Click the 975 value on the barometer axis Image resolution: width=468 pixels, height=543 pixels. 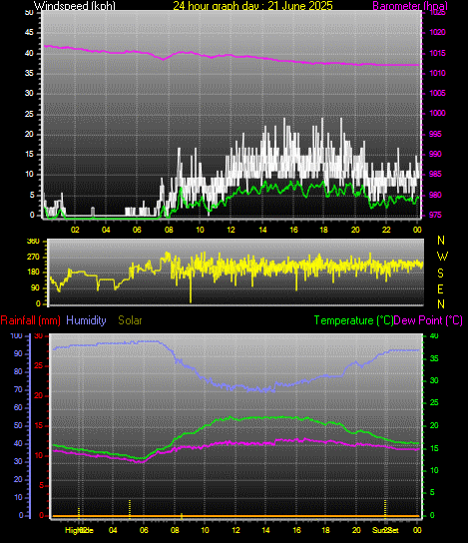coord(435,215)
